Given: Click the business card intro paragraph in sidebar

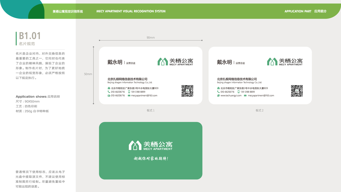Looking at the screenshot, I should (40, 66).
